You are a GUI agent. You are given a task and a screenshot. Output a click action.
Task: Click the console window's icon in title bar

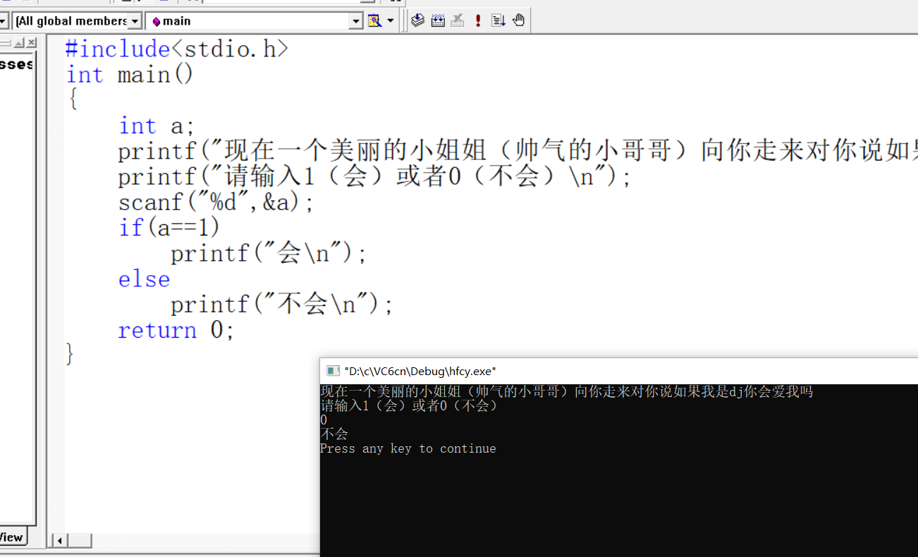pos(333,371)
